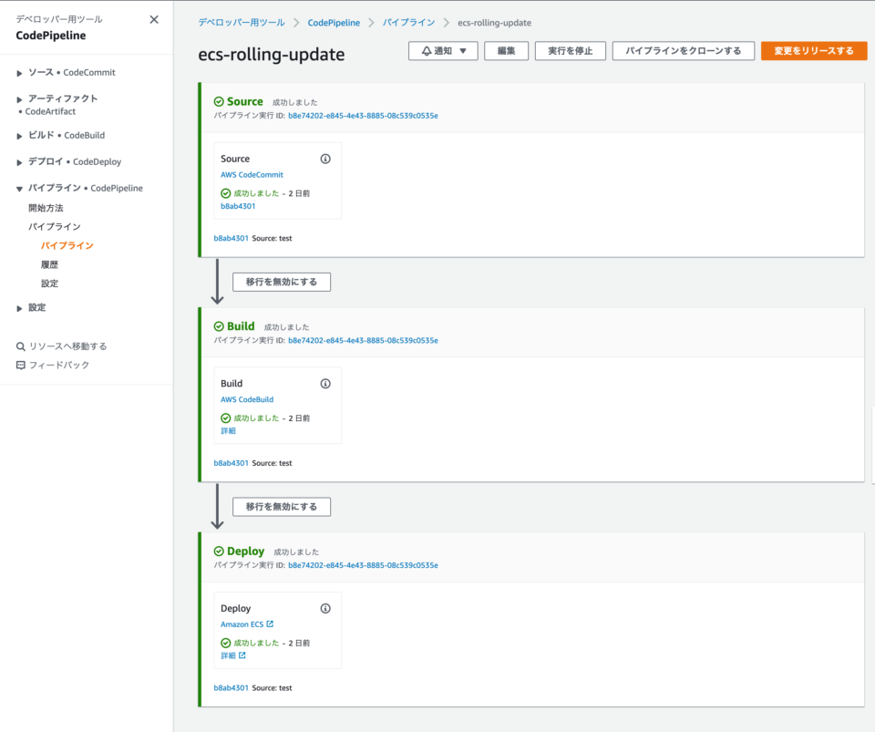The height and width of the screenshot is (732, 875).
Task: Click the orange Release change button
Action: pos(814,51)
